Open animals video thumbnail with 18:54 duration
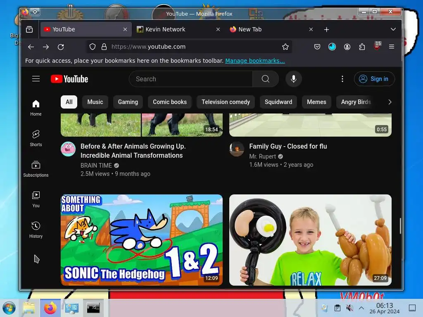 tap(142, 125)
